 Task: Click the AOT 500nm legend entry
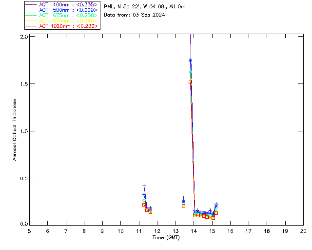pos(62,10)
